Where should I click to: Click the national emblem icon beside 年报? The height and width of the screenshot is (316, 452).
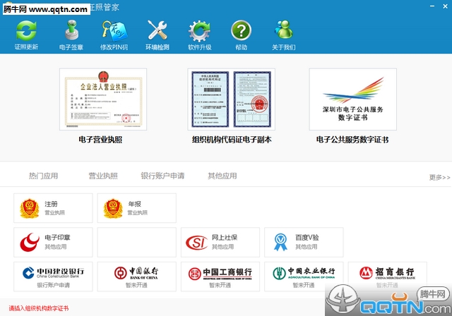click(x=113, y=208)
